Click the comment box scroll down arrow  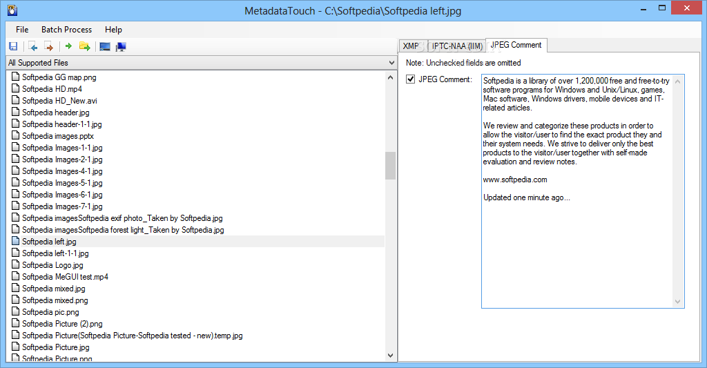(678, 302)
